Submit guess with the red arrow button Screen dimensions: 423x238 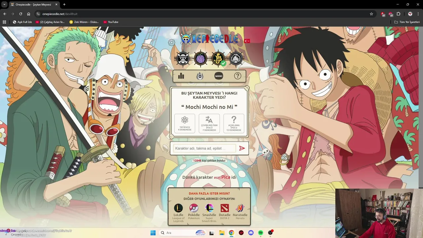pyautogui.click(x=242, y=148)
